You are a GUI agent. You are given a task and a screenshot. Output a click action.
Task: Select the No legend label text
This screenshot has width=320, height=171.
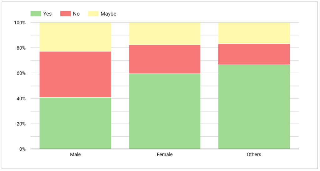pos(76,14)
